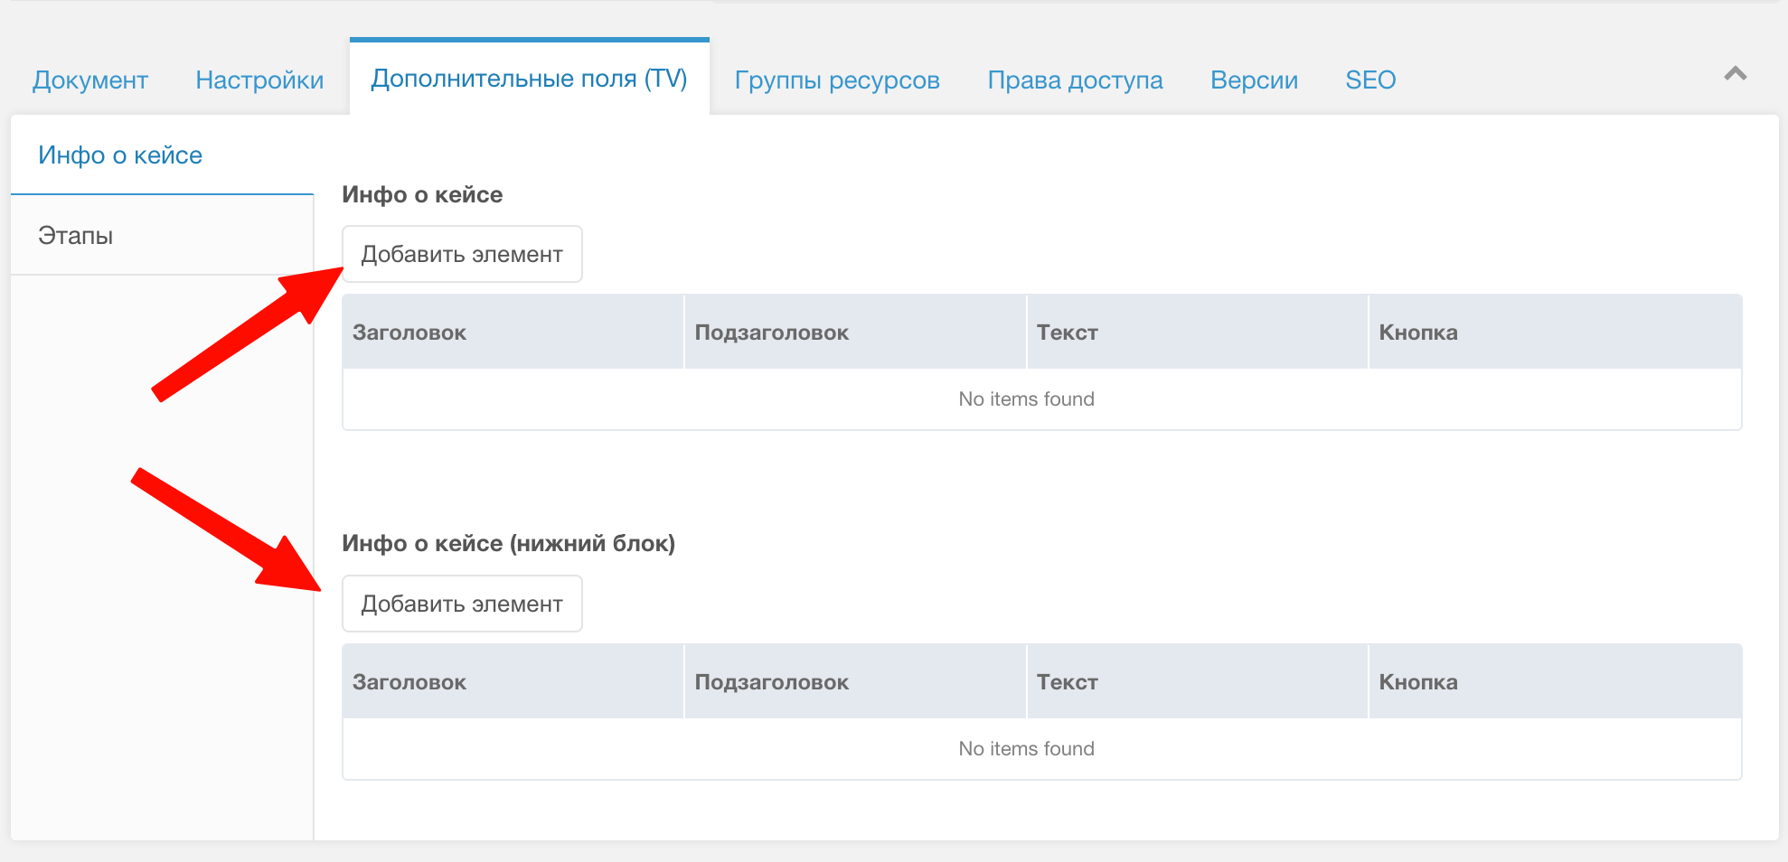Switch to the Группы ресурсов tab

(x=837, y=80)
